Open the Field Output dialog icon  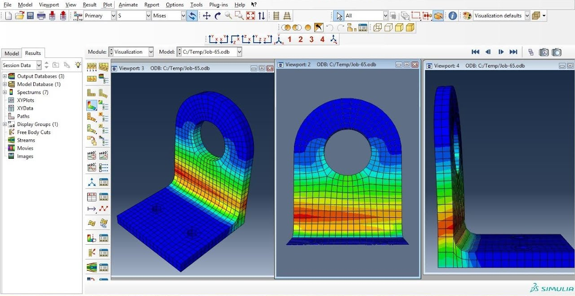pos(78,16)
